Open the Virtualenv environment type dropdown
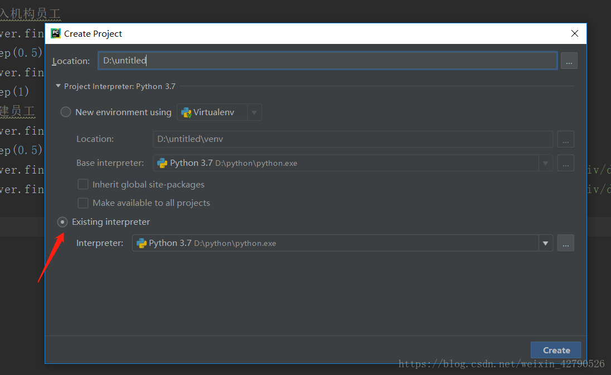Image resolution: width=611 pixels, height=375 pixels. (219, 112)
